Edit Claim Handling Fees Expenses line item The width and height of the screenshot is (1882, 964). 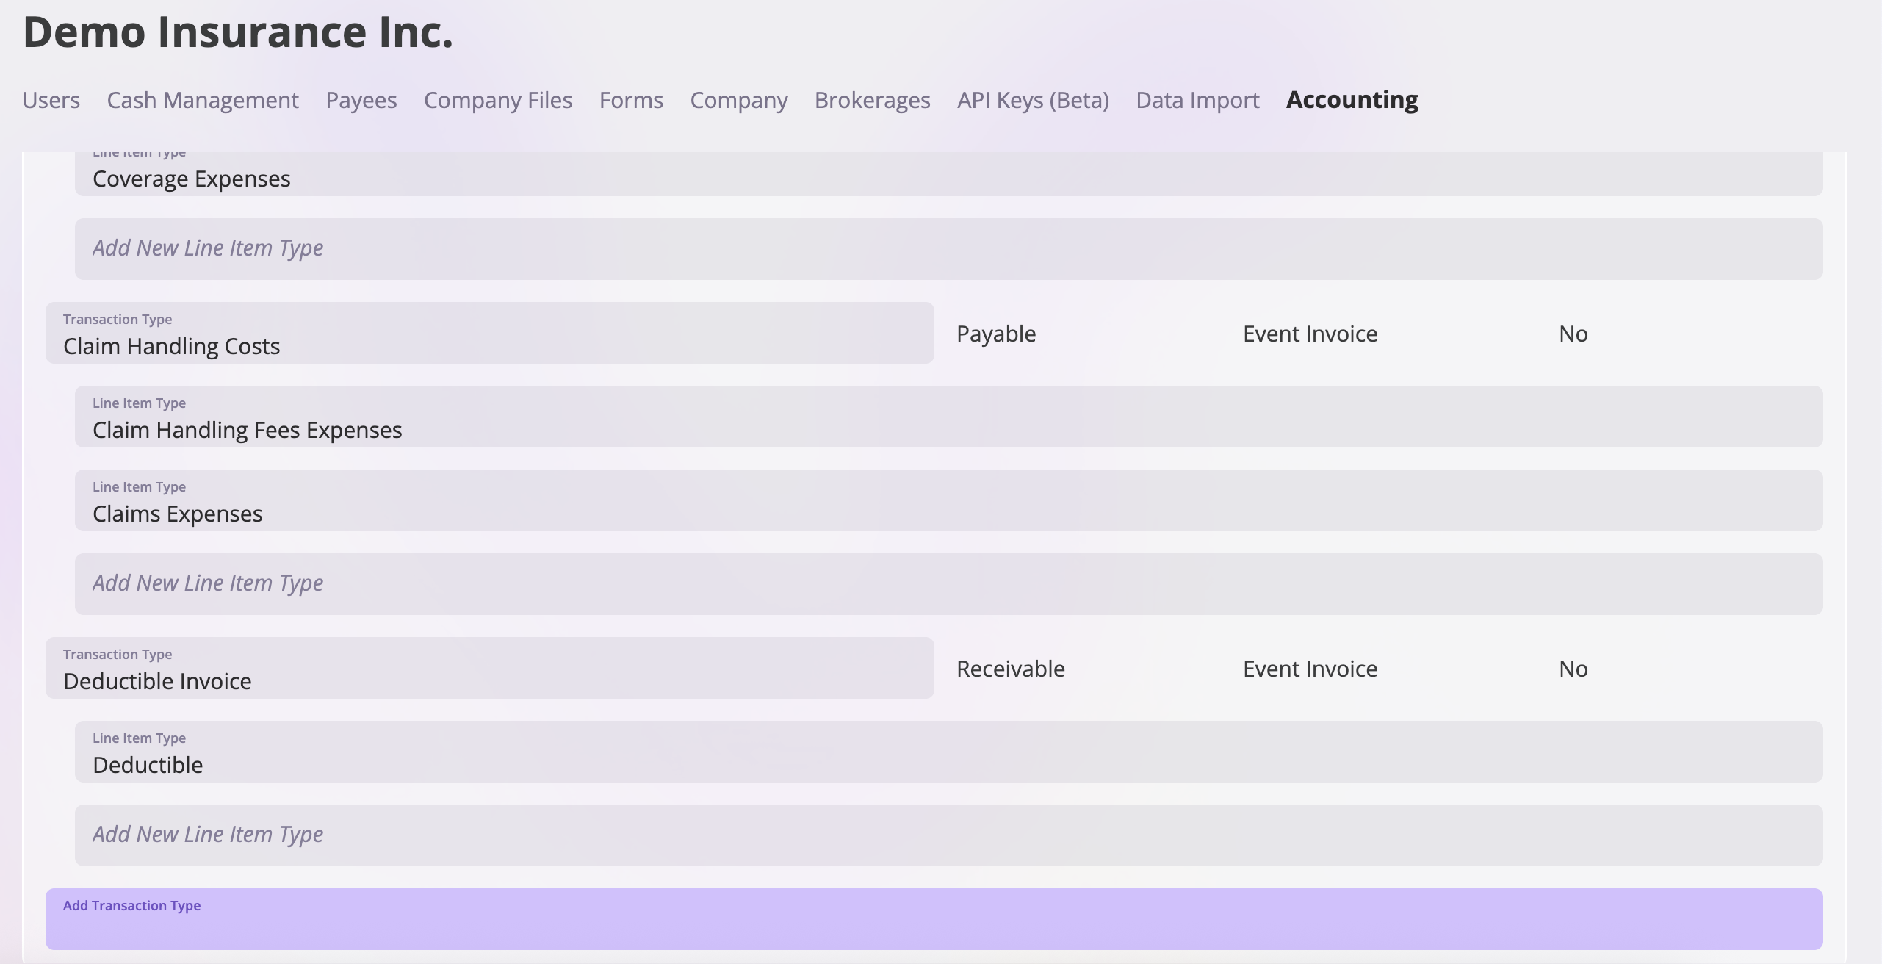point(948,417)
